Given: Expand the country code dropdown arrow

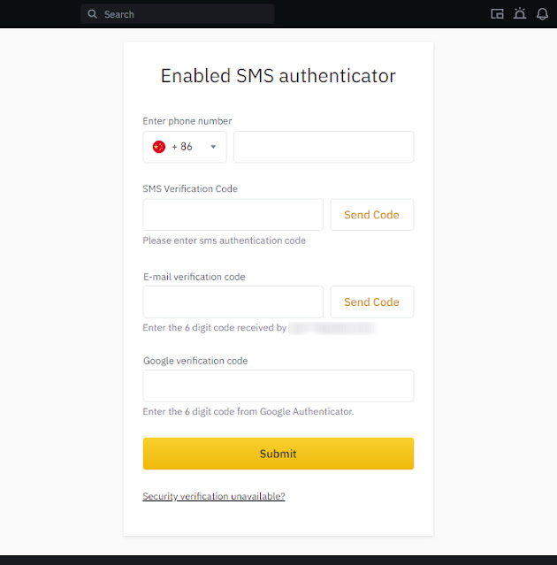Looking at the screenshot, I should point(213,147).
